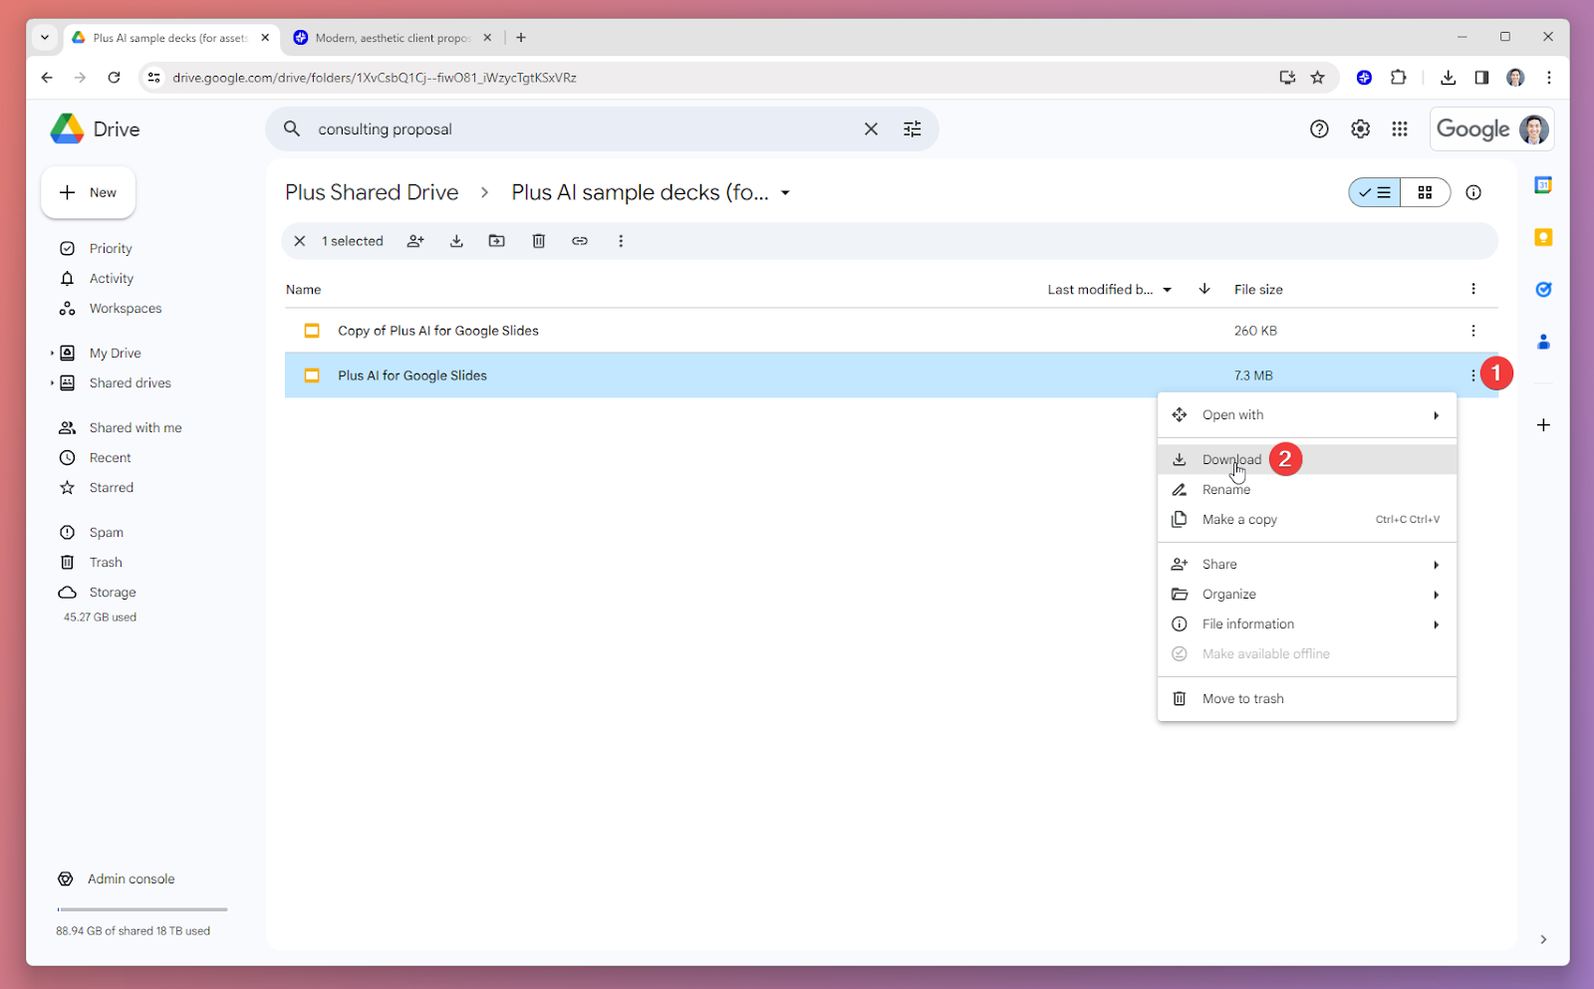Switch to Modern aesthetic client proposal tab
The height and width of the screenshot is (989, 1594).
click(392, 38)
